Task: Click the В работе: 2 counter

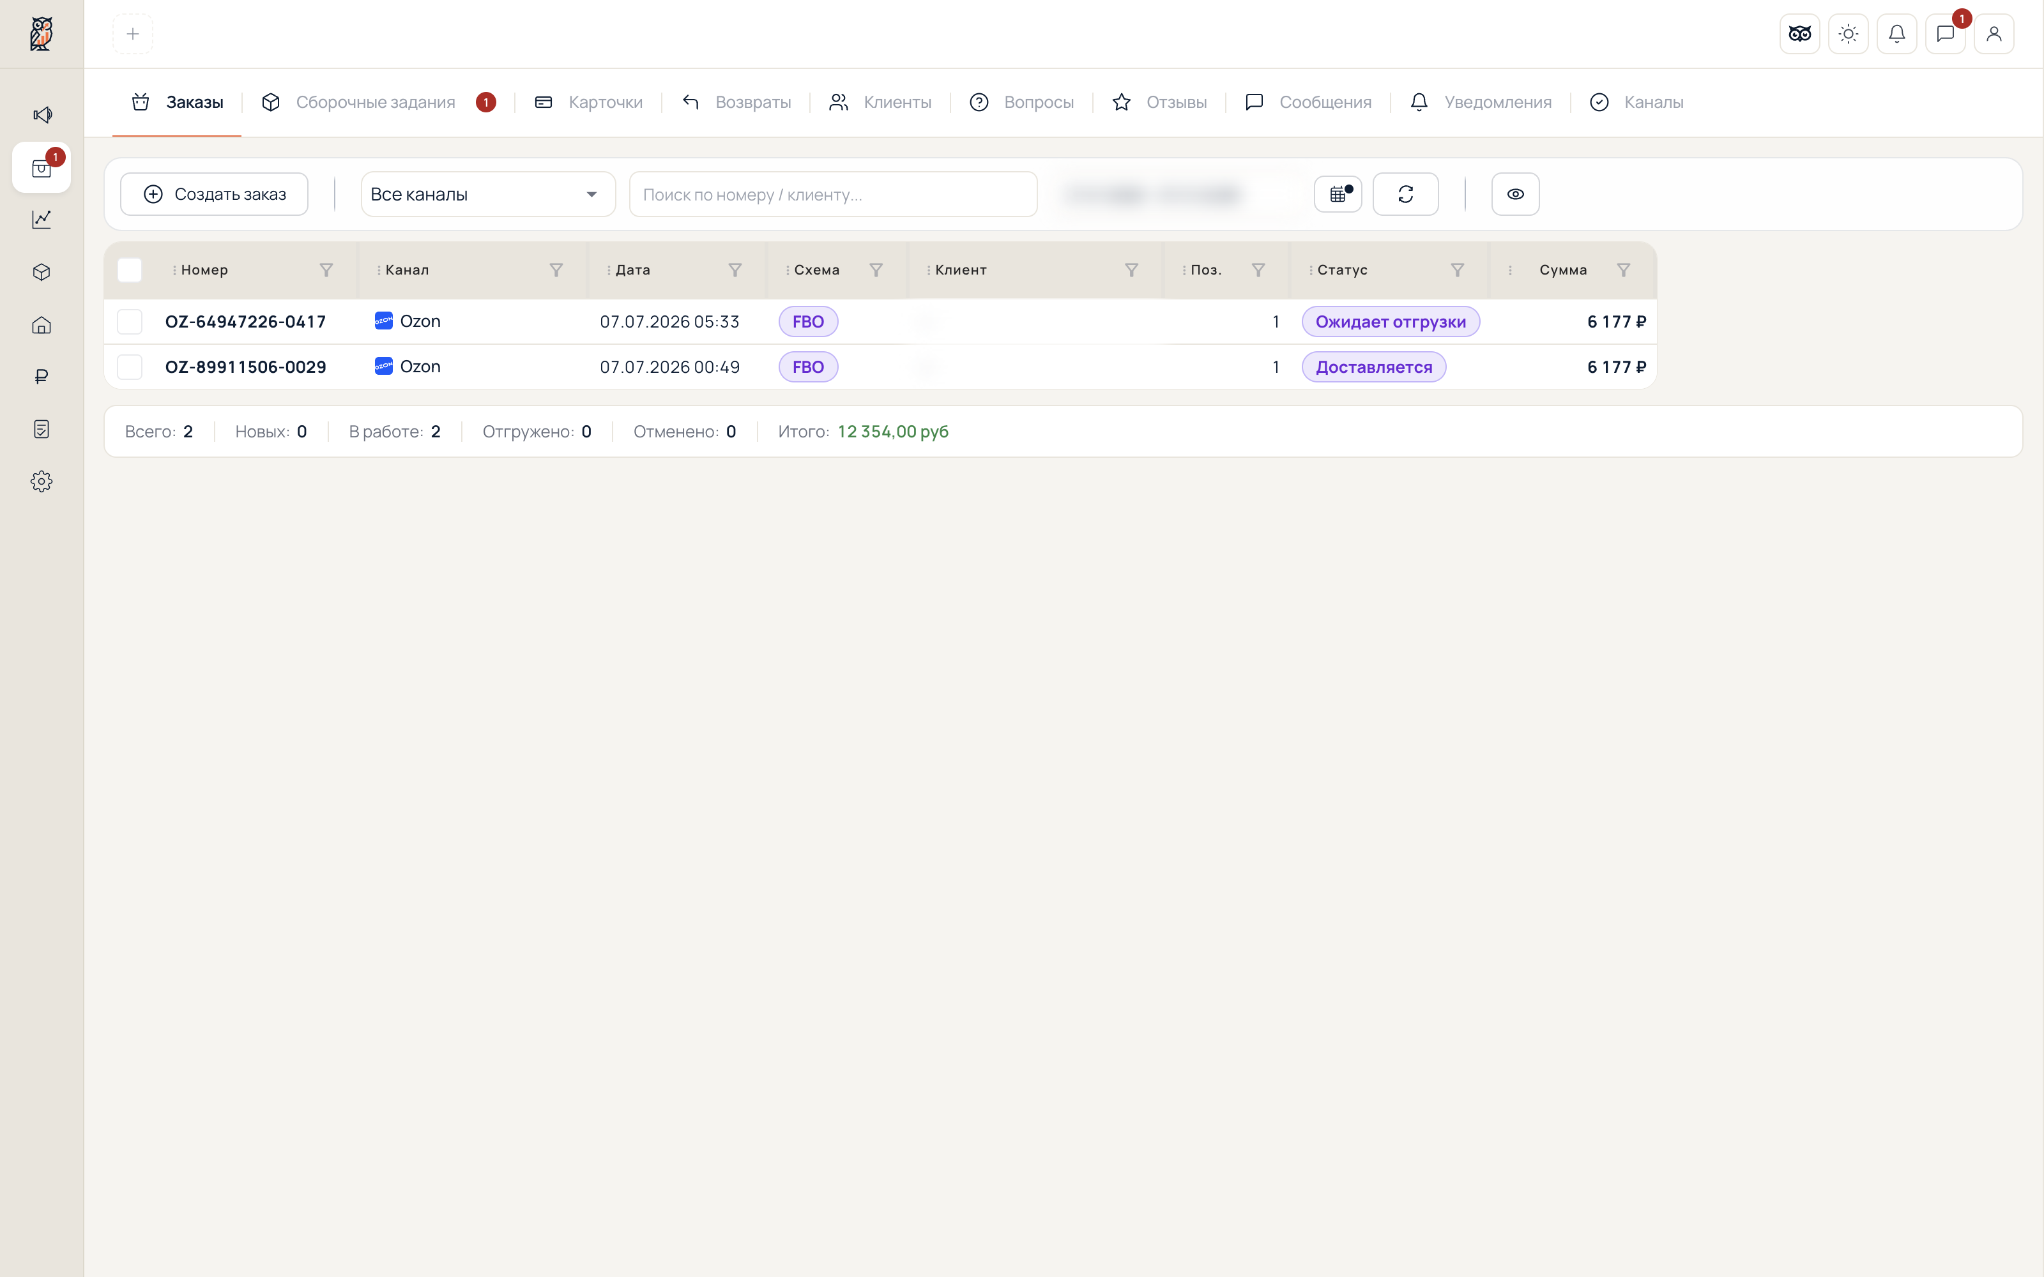Action: coord(395,432)
